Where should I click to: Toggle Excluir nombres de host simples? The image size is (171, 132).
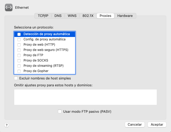point(16,78)
